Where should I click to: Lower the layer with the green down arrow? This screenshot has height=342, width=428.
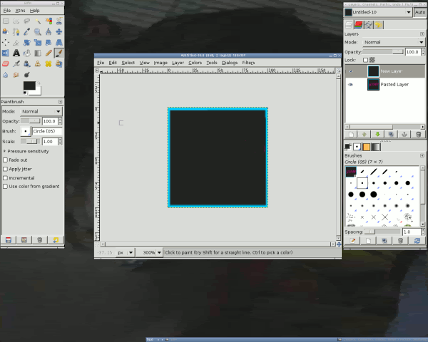click(x=378, y=134)
